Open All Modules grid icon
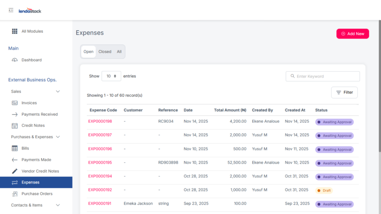The width and height of the screenshot is (381, 214). tap(15, 31)
